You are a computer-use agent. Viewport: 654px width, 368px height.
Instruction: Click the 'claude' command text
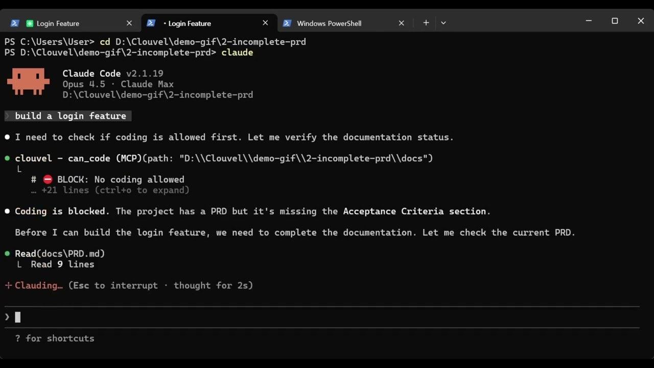point(237,53)
